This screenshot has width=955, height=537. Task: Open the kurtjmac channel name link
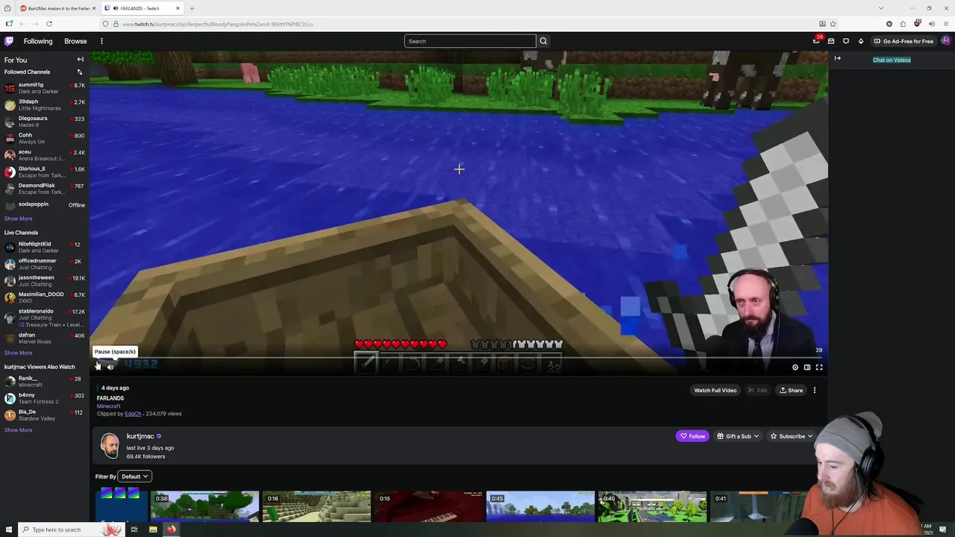coord(140,436)
